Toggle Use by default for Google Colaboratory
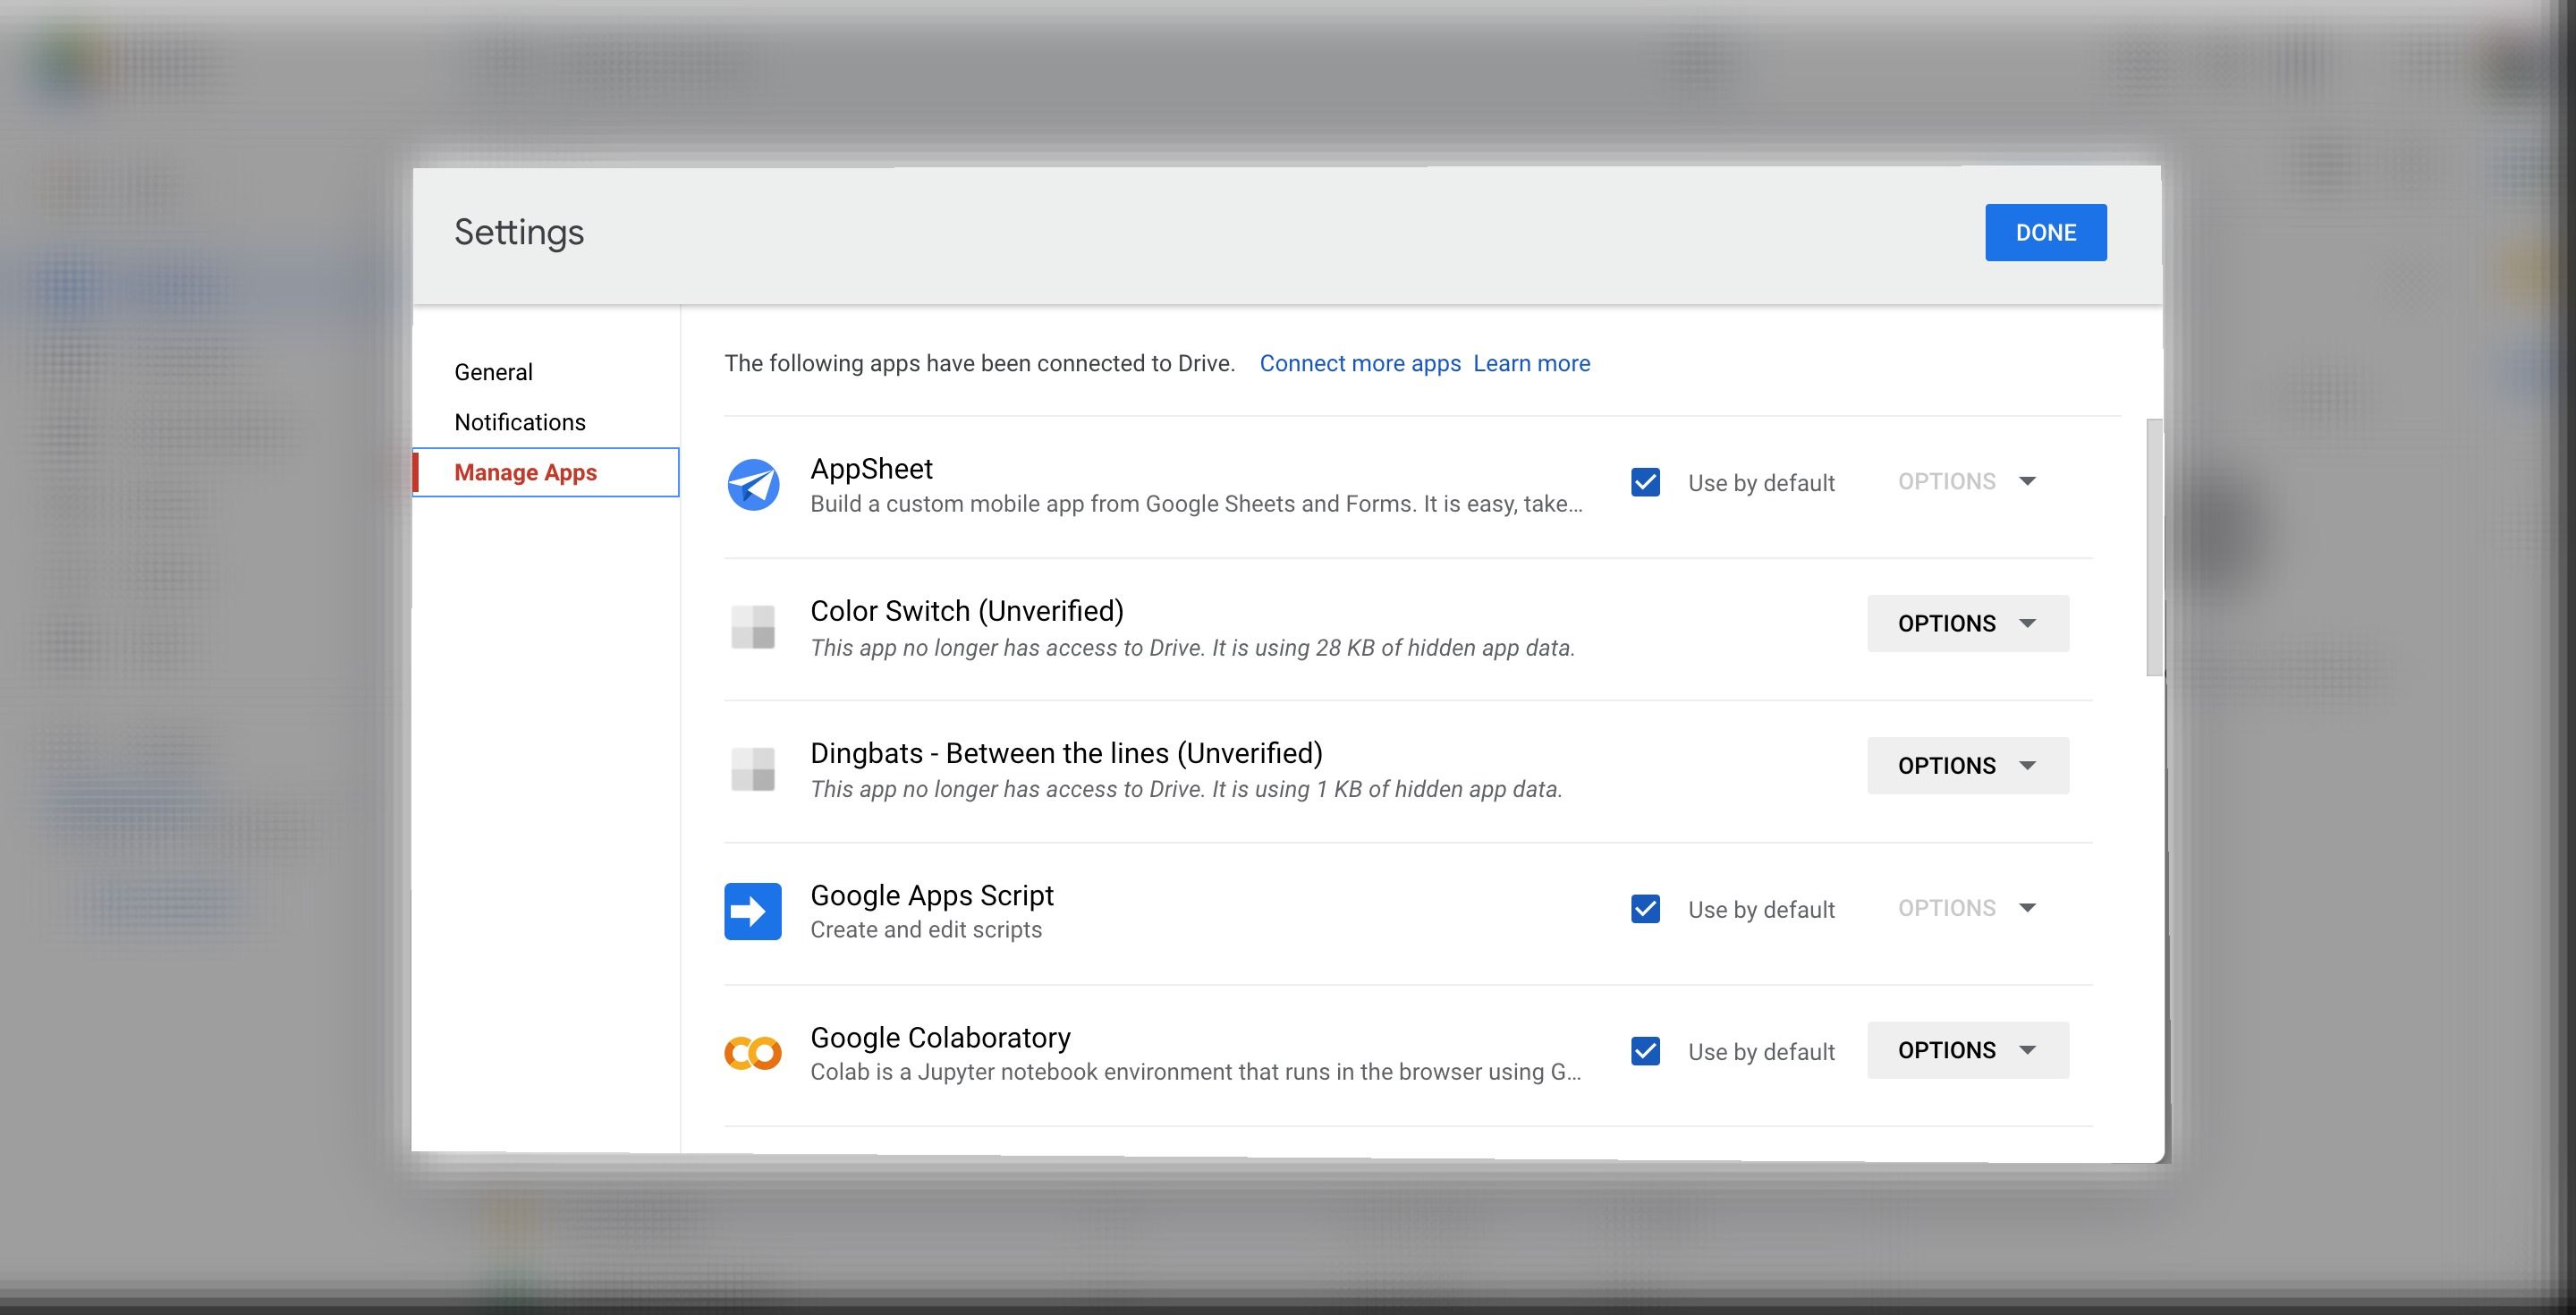 [x=1645, y=1051]
